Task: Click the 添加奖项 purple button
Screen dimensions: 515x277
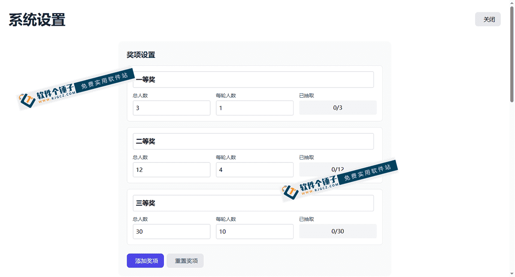Action: tap(145, 260)
